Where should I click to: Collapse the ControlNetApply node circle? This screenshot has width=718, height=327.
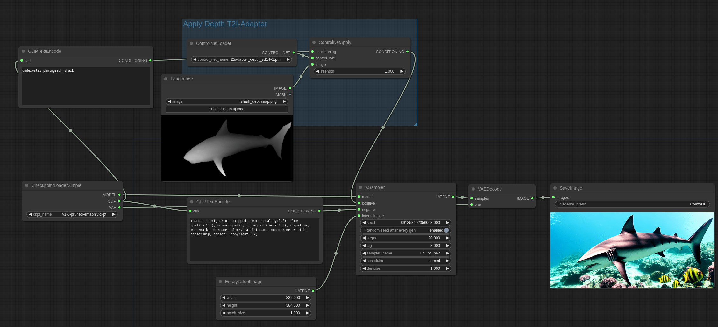314,42
